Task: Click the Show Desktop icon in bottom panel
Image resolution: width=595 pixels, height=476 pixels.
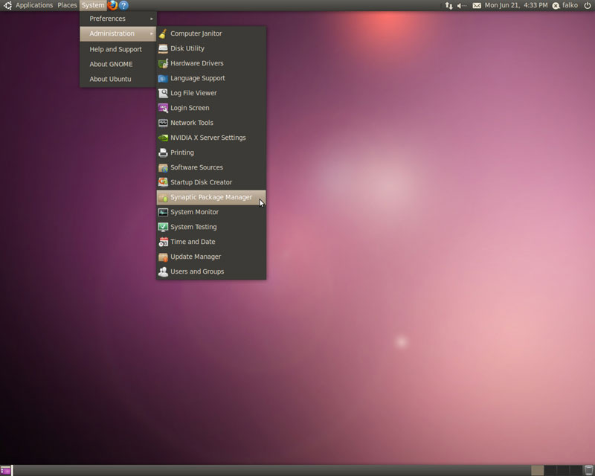Action: [6, 471]
